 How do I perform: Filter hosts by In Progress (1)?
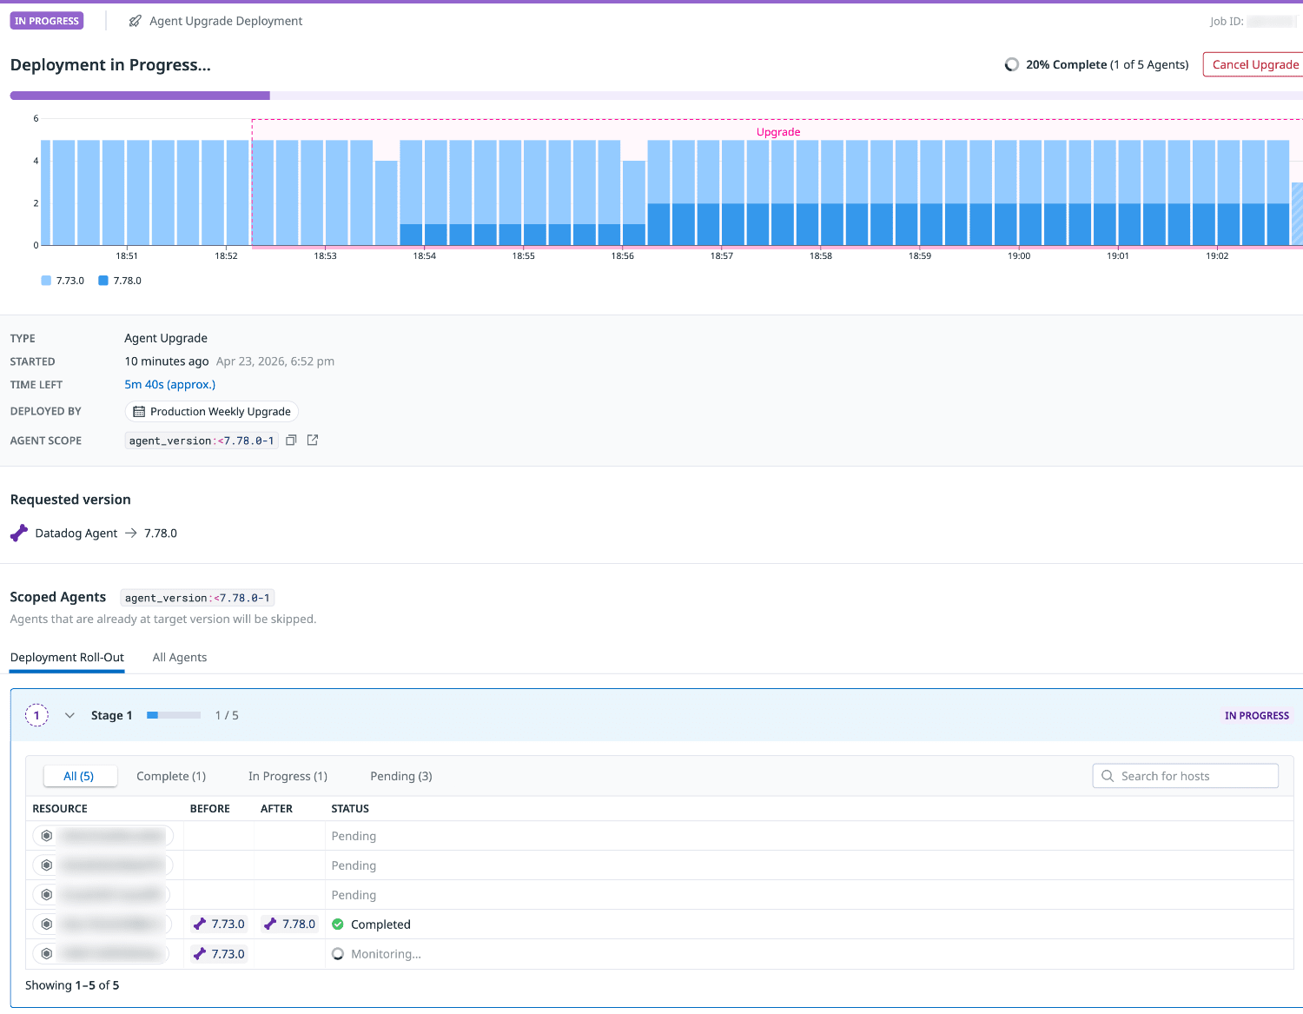(x=288, y=776)
